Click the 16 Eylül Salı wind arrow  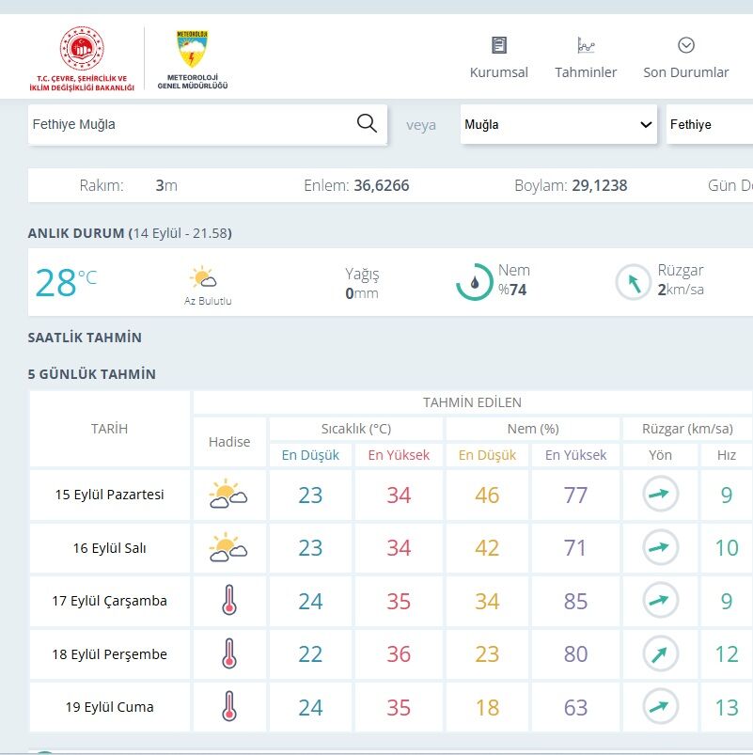point(660,547)
